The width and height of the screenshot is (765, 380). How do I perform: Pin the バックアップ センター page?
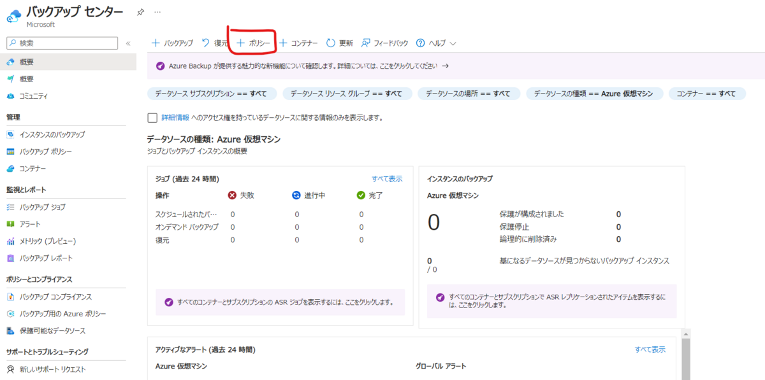(x=140, y=12)
